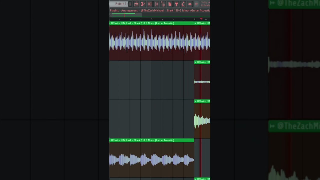Add a new pattern with plus button
The width and height of the screenshot is (320, 180).
click(x=130, y=4)
